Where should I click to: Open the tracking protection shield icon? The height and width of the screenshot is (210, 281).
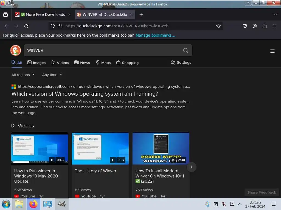(x=53, y=26)
